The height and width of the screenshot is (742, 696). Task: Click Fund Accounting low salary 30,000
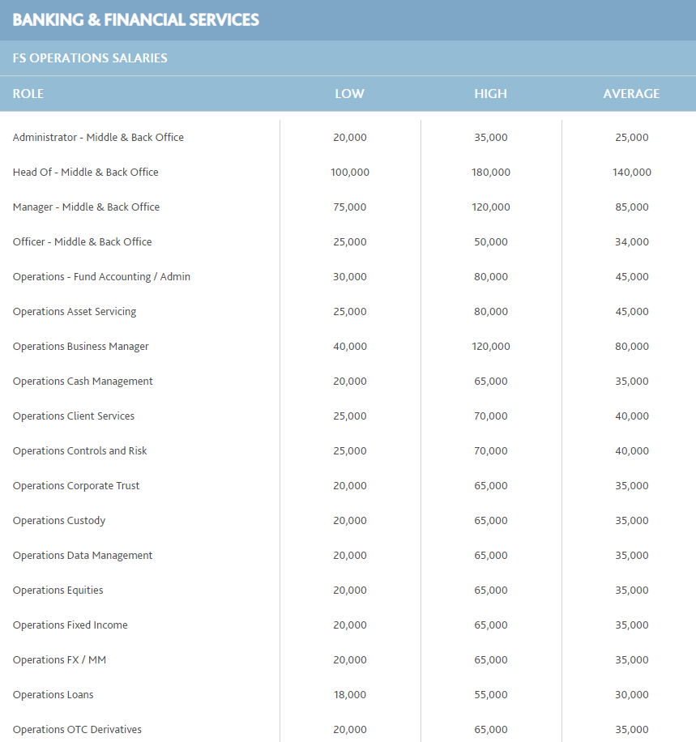(350, 277)
